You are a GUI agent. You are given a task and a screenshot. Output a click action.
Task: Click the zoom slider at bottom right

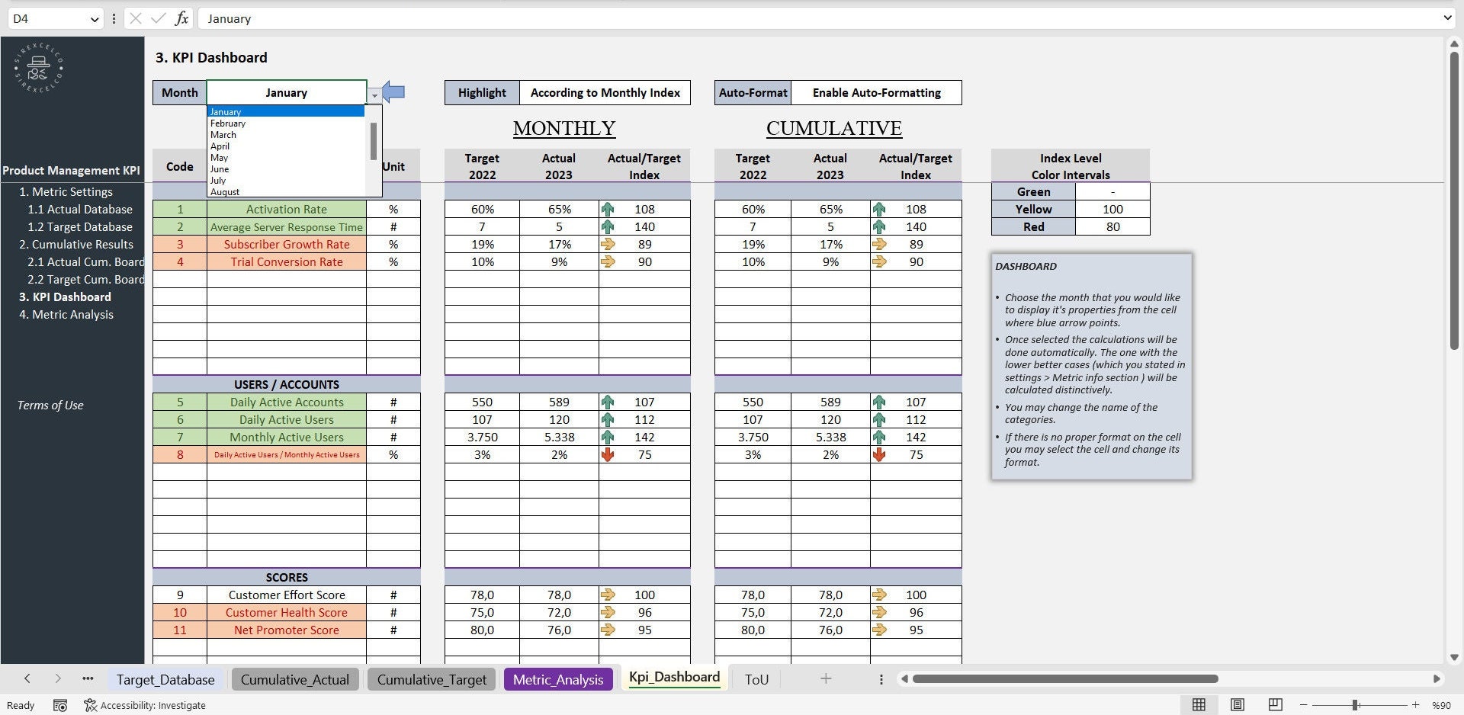pyautogui.click(x=1355, y=705)
